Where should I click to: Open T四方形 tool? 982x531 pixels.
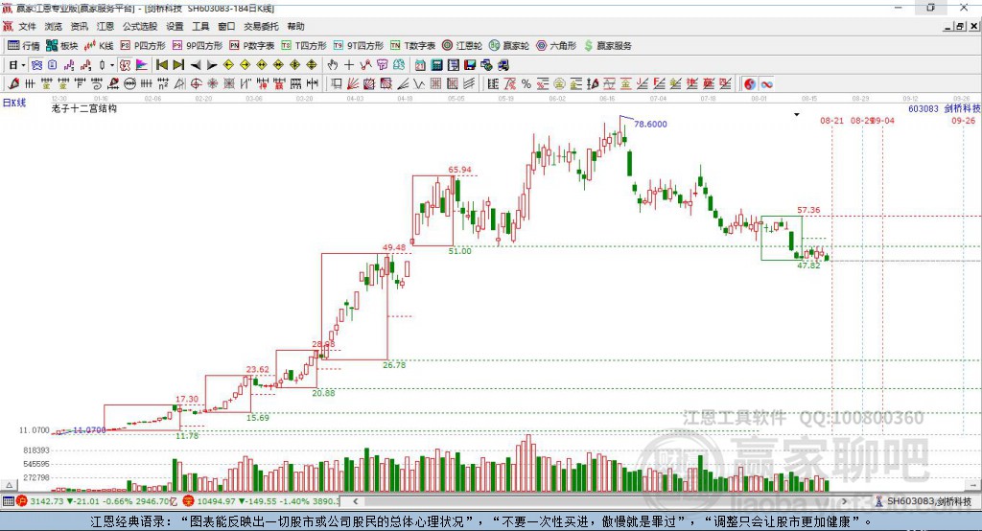tap(304, 46)
